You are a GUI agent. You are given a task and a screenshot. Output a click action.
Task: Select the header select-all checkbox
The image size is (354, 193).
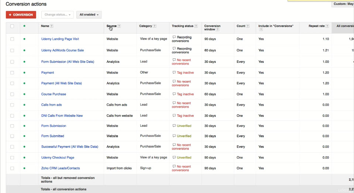coord(13,26)
